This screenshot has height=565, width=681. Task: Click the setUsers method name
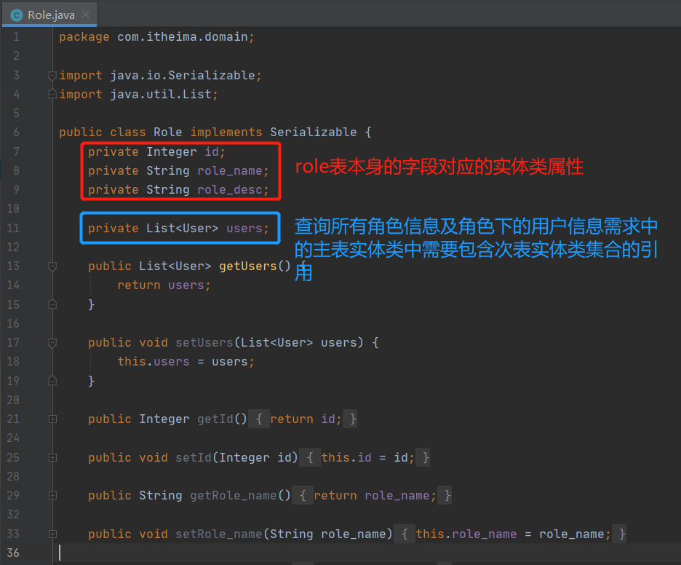click(204, 342)
